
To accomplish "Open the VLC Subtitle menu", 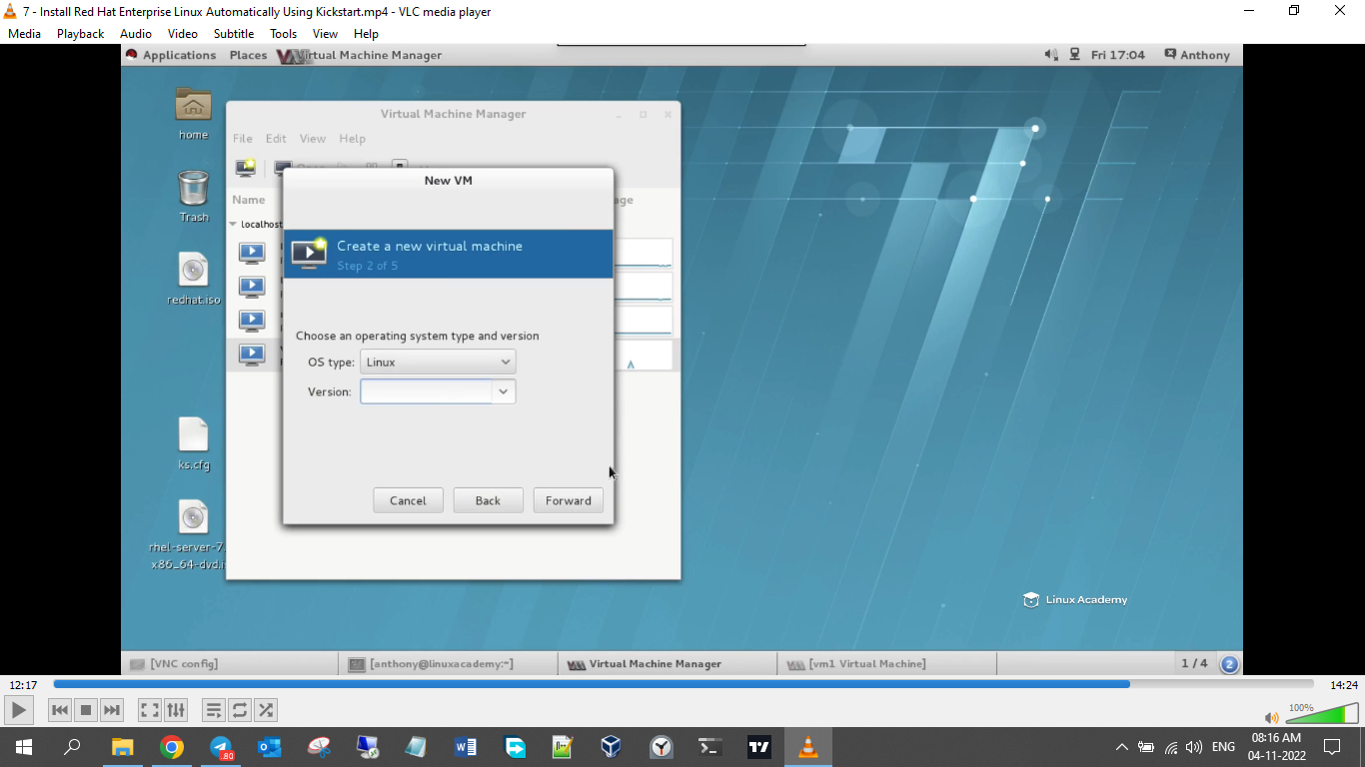I will click(x=234, y=33).
